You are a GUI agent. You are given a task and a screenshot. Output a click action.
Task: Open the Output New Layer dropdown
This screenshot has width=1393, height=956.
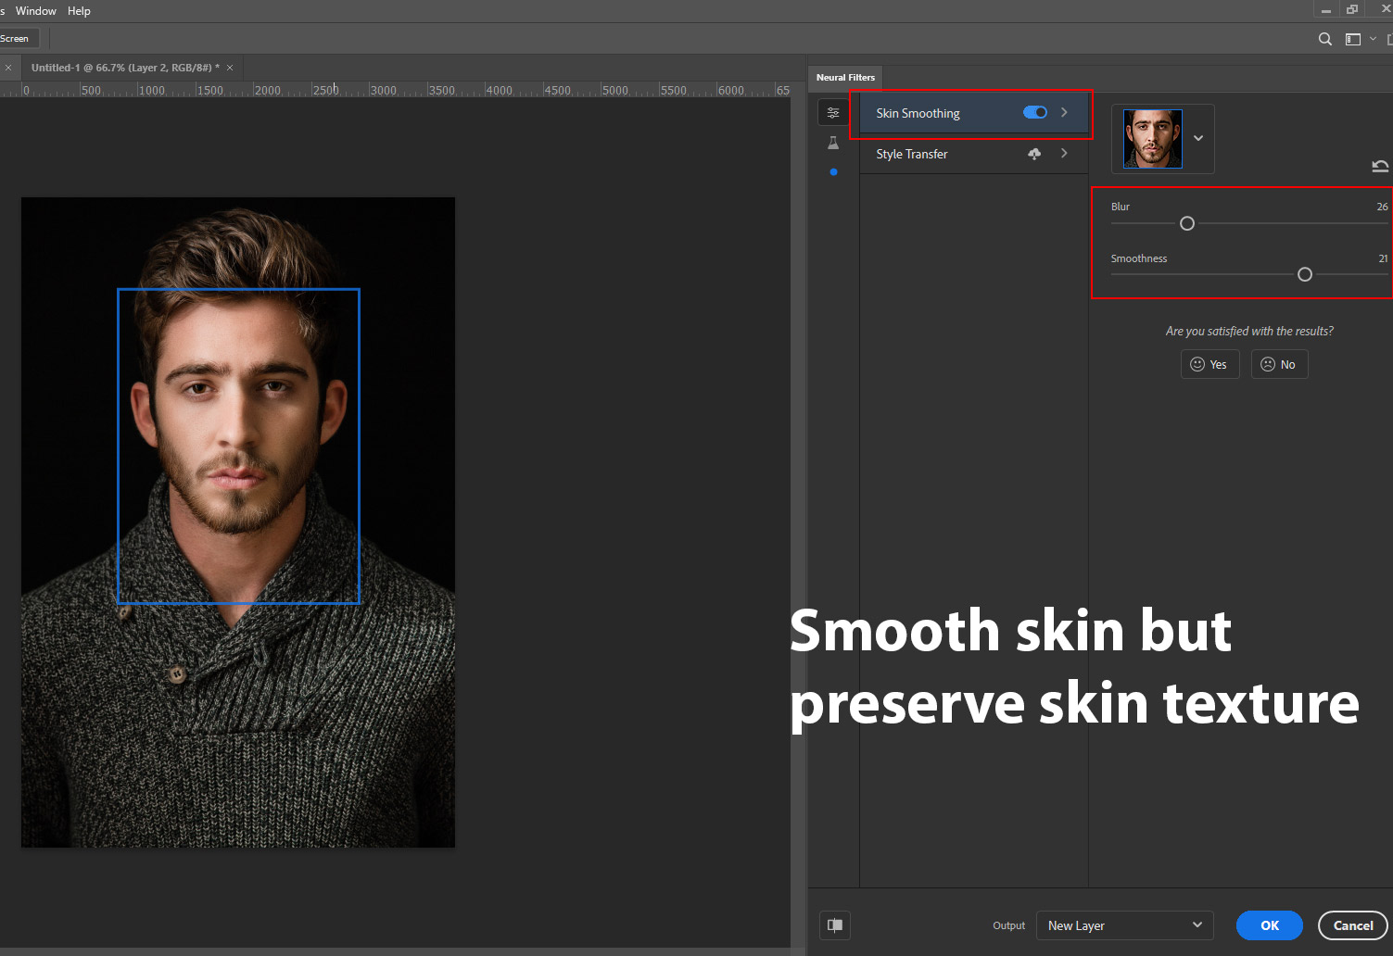(x=1124, y=925)
